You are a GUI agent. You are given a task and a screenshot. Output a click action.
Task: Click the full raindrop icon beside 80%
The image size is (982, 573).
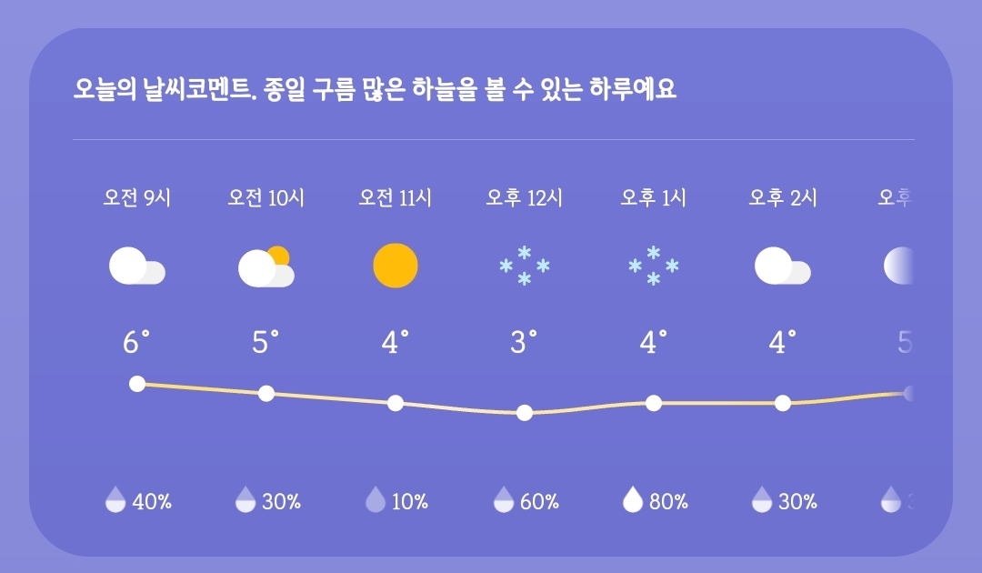coord(633,499)
